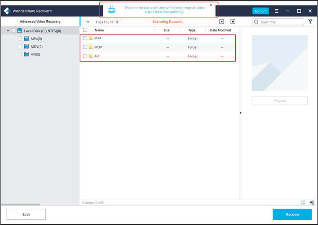Sort by the Size column header
The height and width of the screenshot is (225, 318).
(x=167, y=30)
